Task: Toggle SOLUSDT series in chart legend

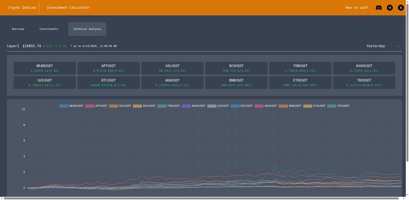Action: [120, 106]
